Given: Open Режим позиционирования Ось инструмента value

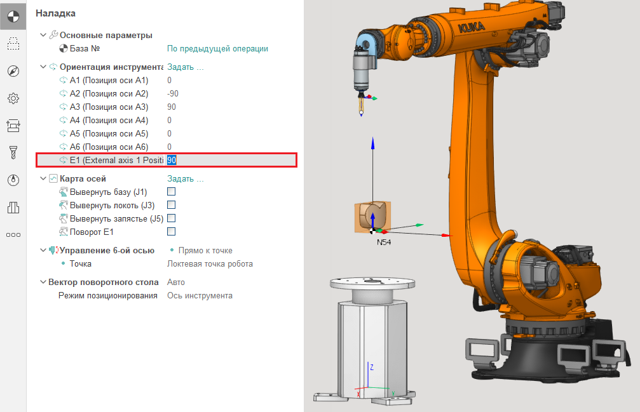Looking at the screenshot, I should coord(200,295).
